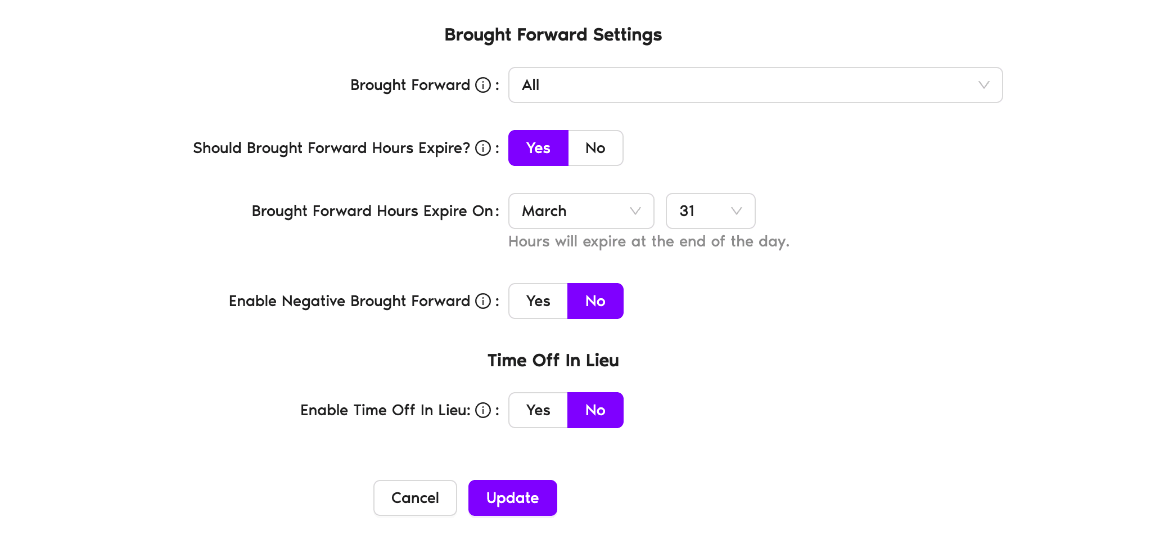This screenshot has width=1164, height=548.
Task: Enable Time Off In Lieu with Yes
Action: point(538,410)
